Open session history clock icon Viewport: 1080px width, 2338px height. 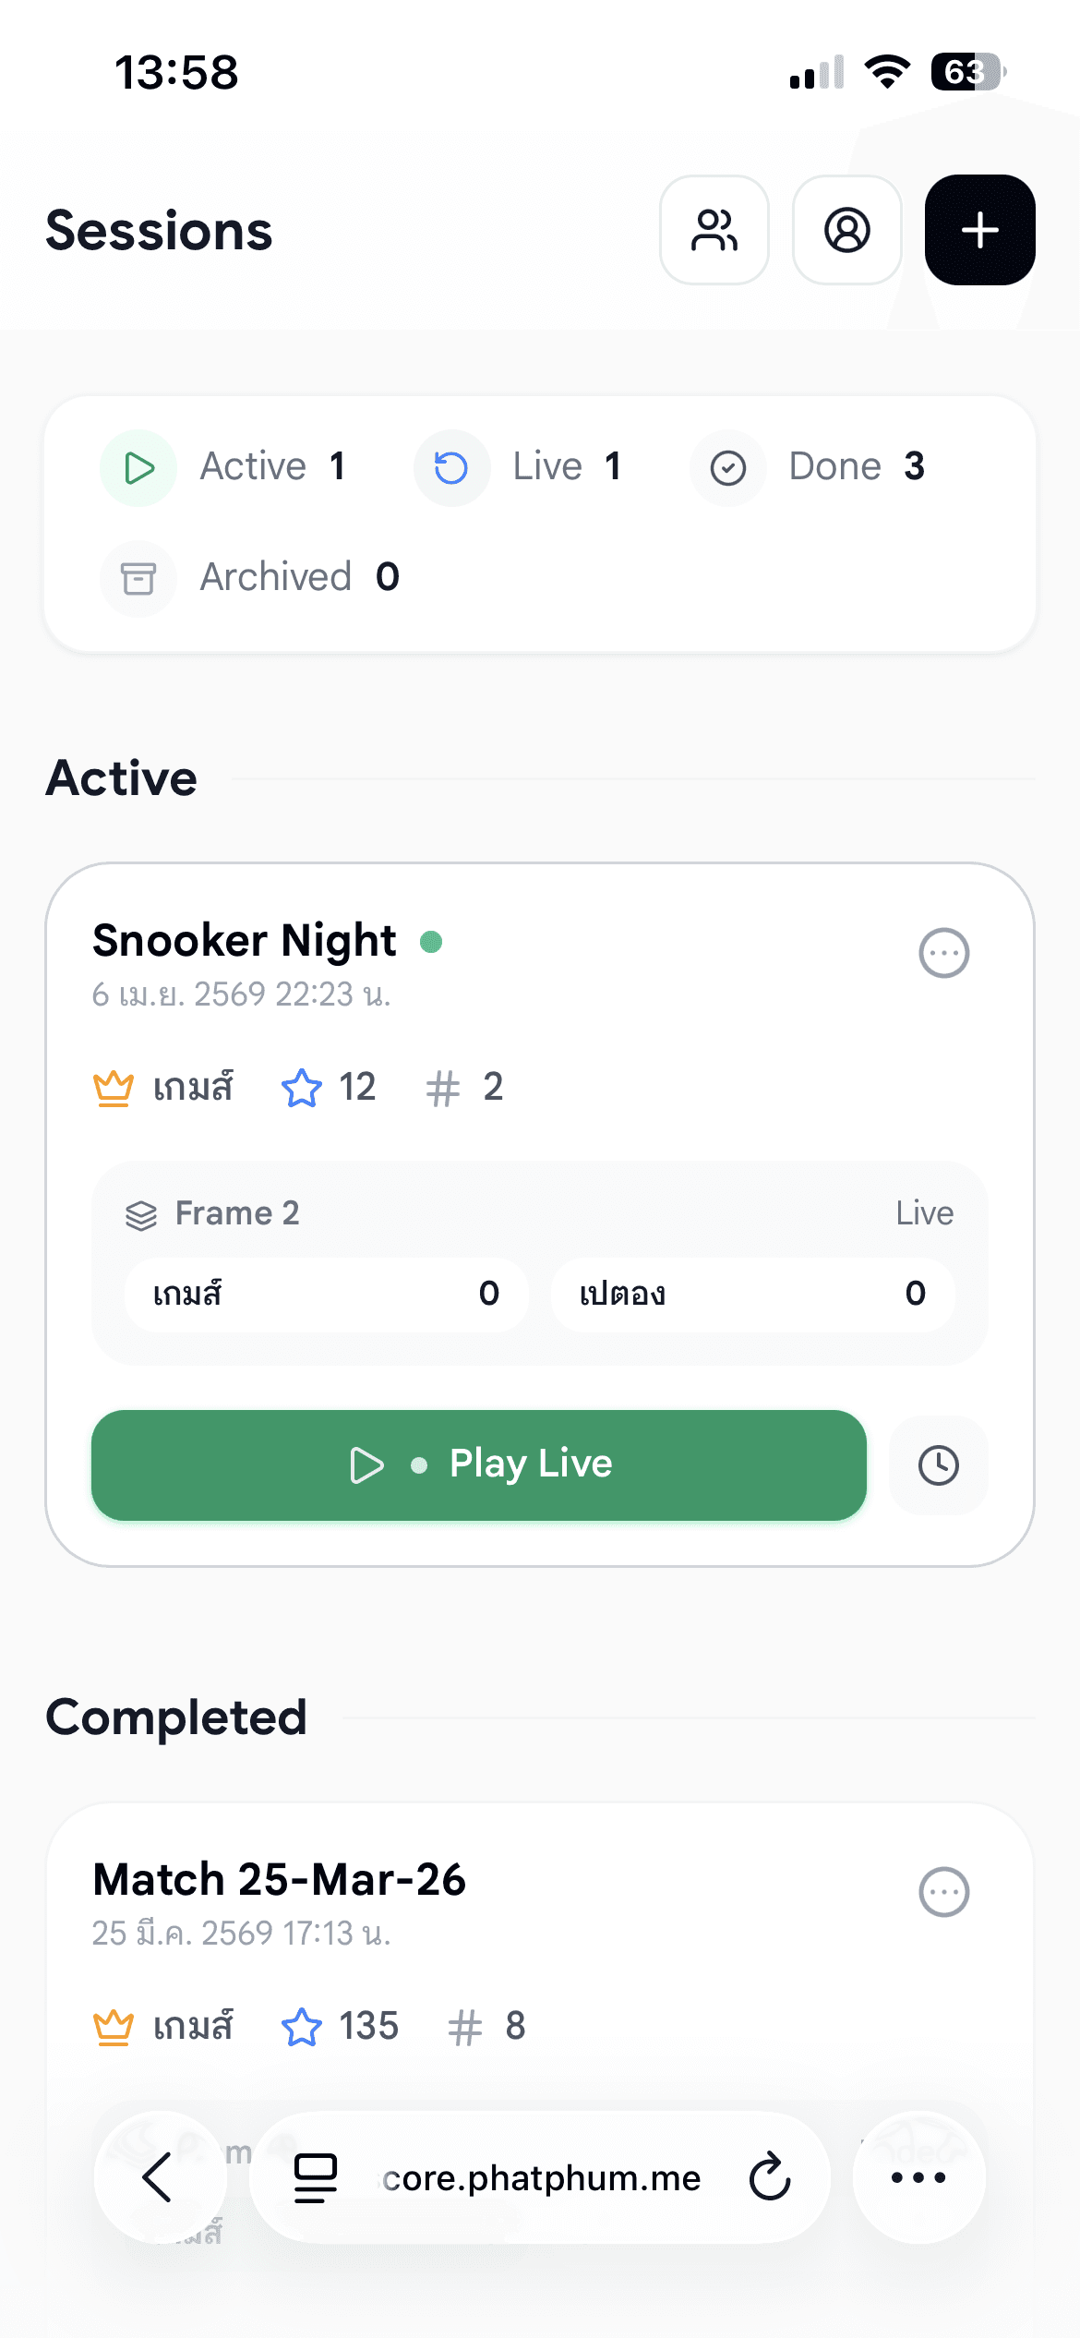pyautogui.click(x=938, y=1465)
